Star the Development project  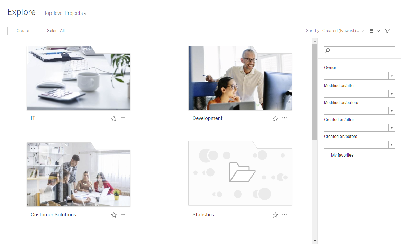tap(275, 119)
